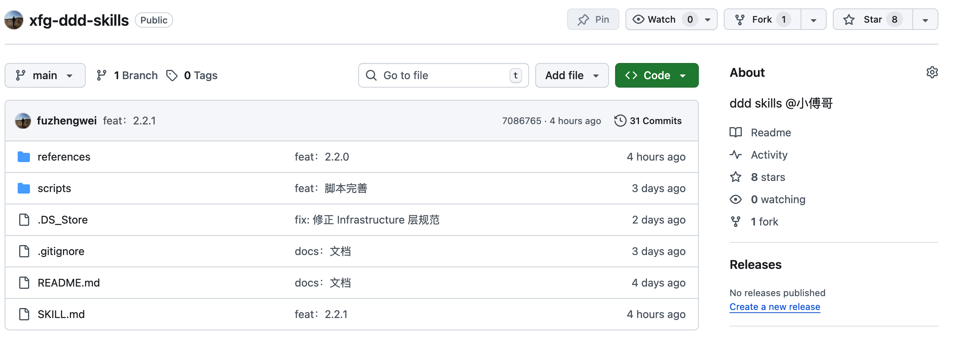Click the tag icon beside 0 Tags

point(172,75)
